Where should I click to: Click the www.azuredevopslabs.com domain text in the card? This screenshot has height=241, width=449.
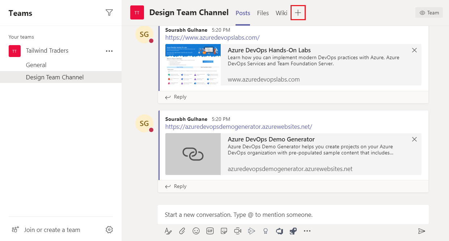[264, 79]
